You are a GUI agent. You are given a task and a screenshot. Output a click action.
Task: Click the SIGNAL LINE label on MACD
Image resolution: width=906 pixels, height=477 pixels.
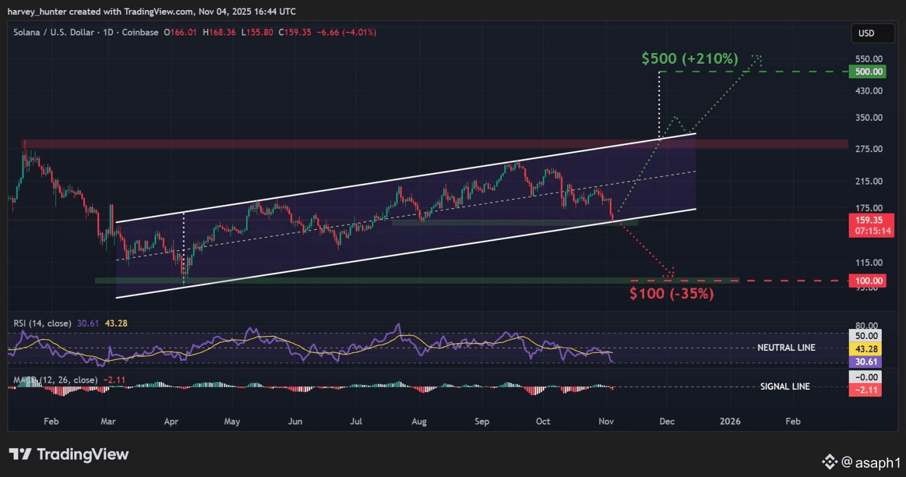tap(784, 387)
